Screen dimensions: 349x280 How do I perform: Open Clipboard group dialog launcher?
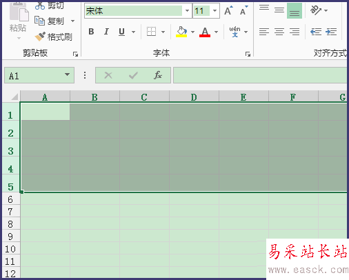(x=75, y=54)
